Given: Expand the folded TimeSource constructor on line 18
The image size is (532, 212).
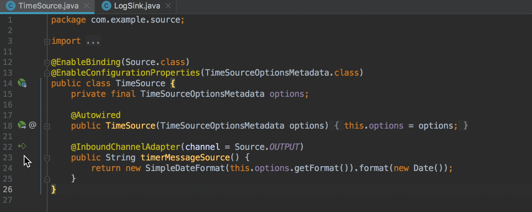Looking at the screenshot, I should 47,126.
